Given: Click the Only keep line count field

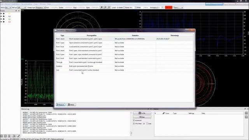Looking at the screenshot, I should point(145,124).
